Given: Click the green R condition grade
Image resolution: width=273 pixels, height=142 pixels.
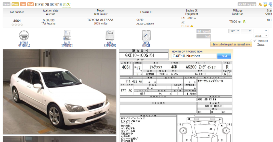Looking at the screenshot, I should pyautogui.click(x=244, y=22).
